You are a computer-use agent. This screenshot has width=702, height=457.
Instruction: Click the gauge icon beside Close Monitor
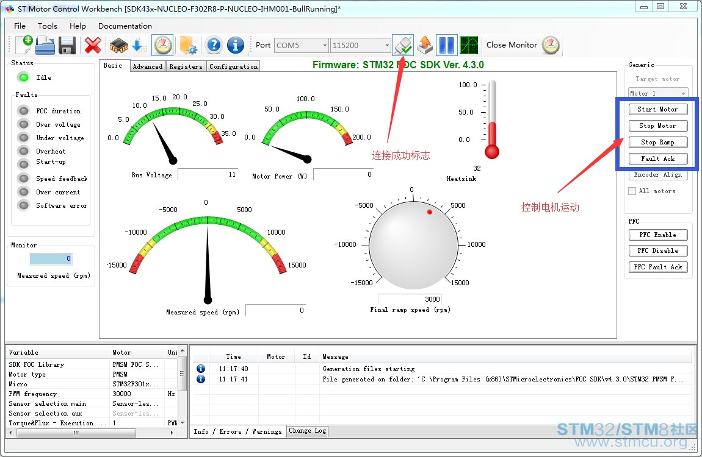click(551, 45)
